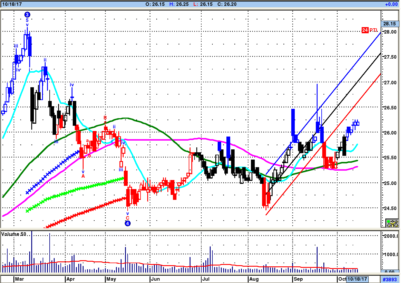Screen dimensions: 409x283
Task: Click the balance scale icon
Action: [x=392, y=223]
